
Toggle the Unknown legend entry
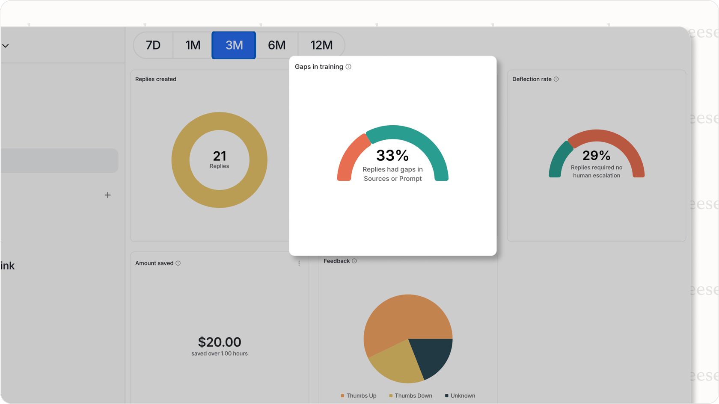tap(460, 395)
